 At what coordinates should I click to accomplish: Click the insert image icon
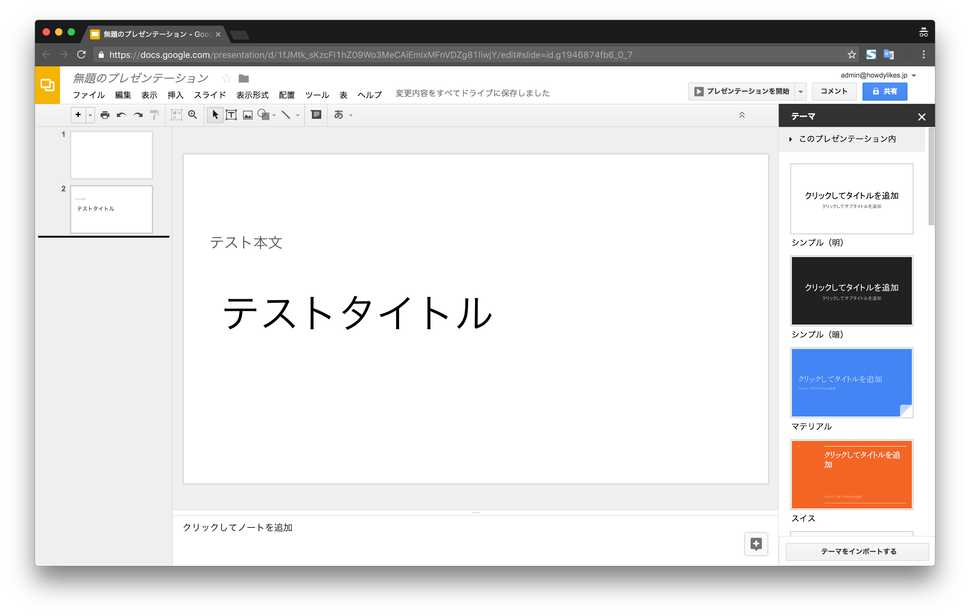248,115
